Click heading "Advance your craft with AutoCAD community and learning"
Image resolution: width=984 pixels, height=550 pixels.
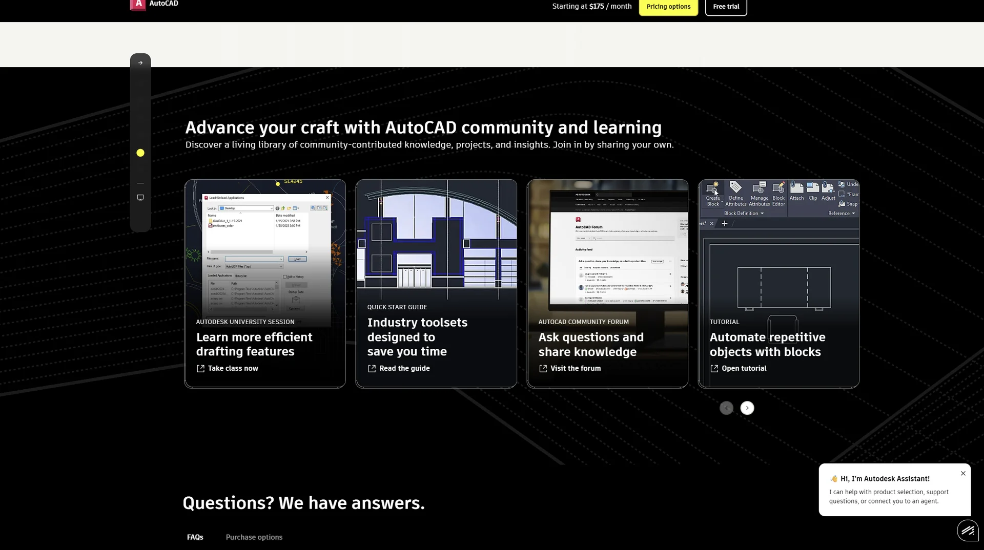tap(423, 128)
